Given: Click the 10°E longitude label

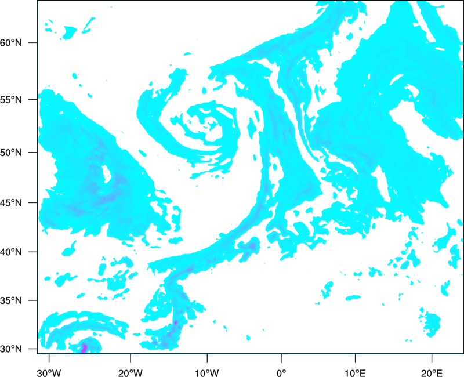Looking at the screenshot, I should click(x=355, y=373).
